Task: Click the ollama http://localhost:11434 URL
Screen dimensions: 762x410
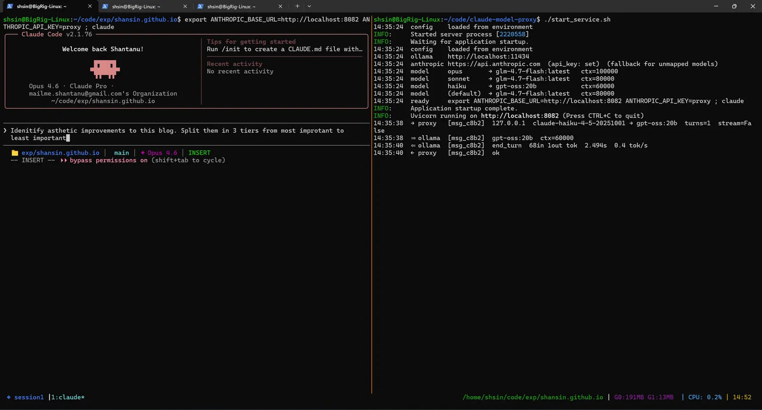Action: [488, 57]
